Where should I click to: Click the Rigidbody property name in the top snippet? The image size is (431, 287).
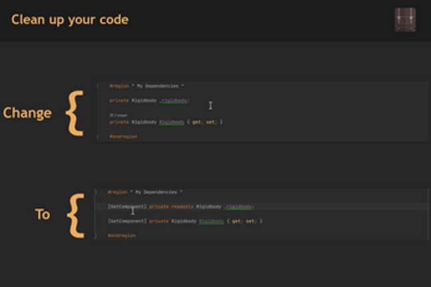click(171, 122)
